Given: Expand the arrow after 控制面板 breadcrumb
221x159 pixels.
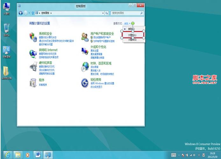Looking at the screenshot, I should click(x=51, y=13).
